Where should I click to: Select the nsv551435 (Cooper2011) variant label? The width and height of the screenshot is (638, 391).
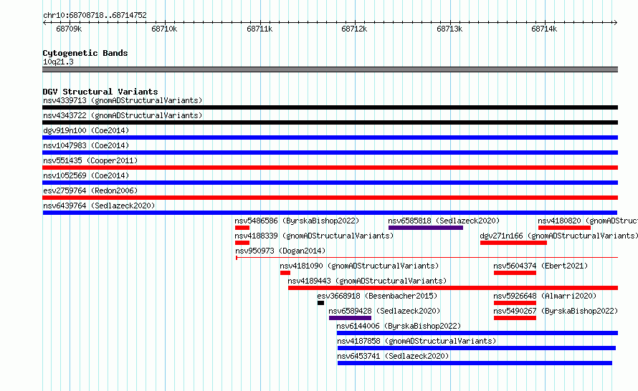coord(90,160)
